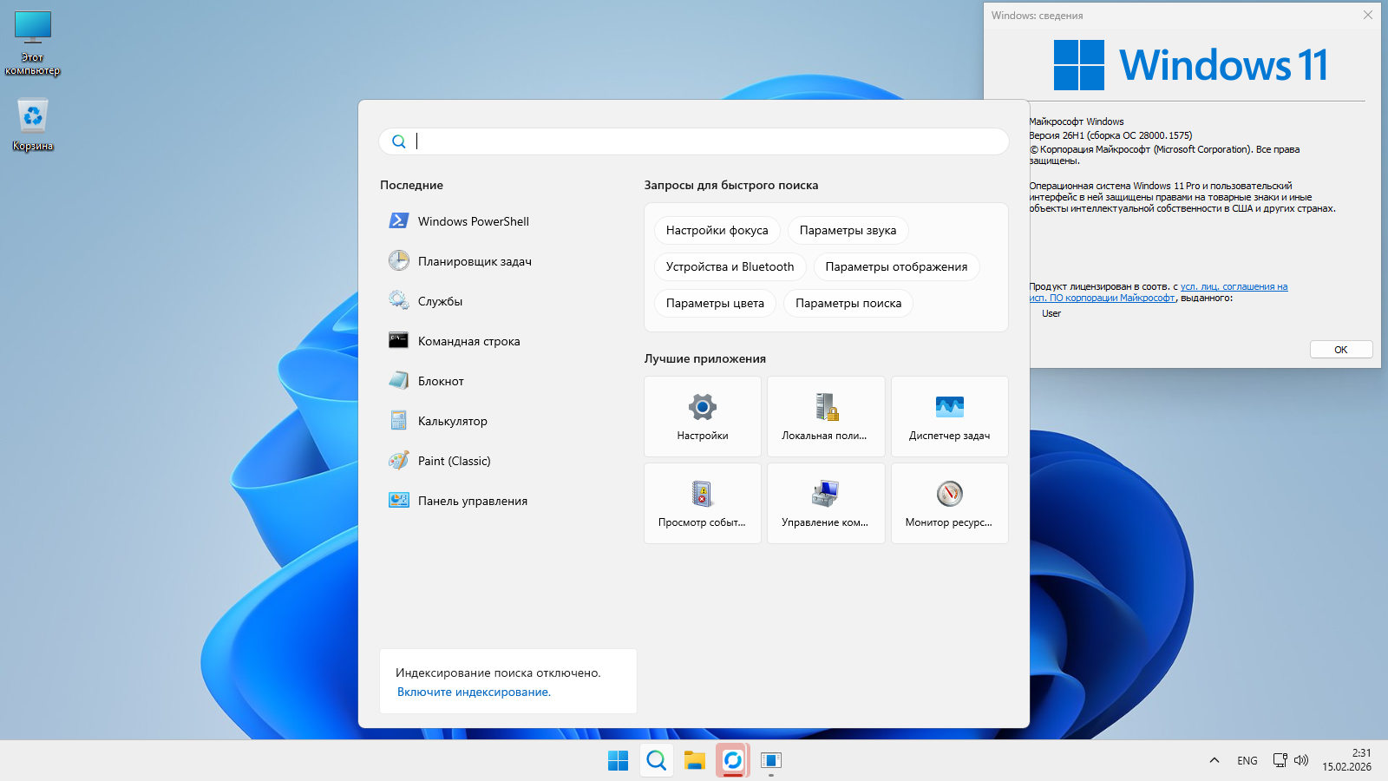Open Windows PowerShell from recent list
This screenshot has height=781, width=1388.
coord(473,221)
